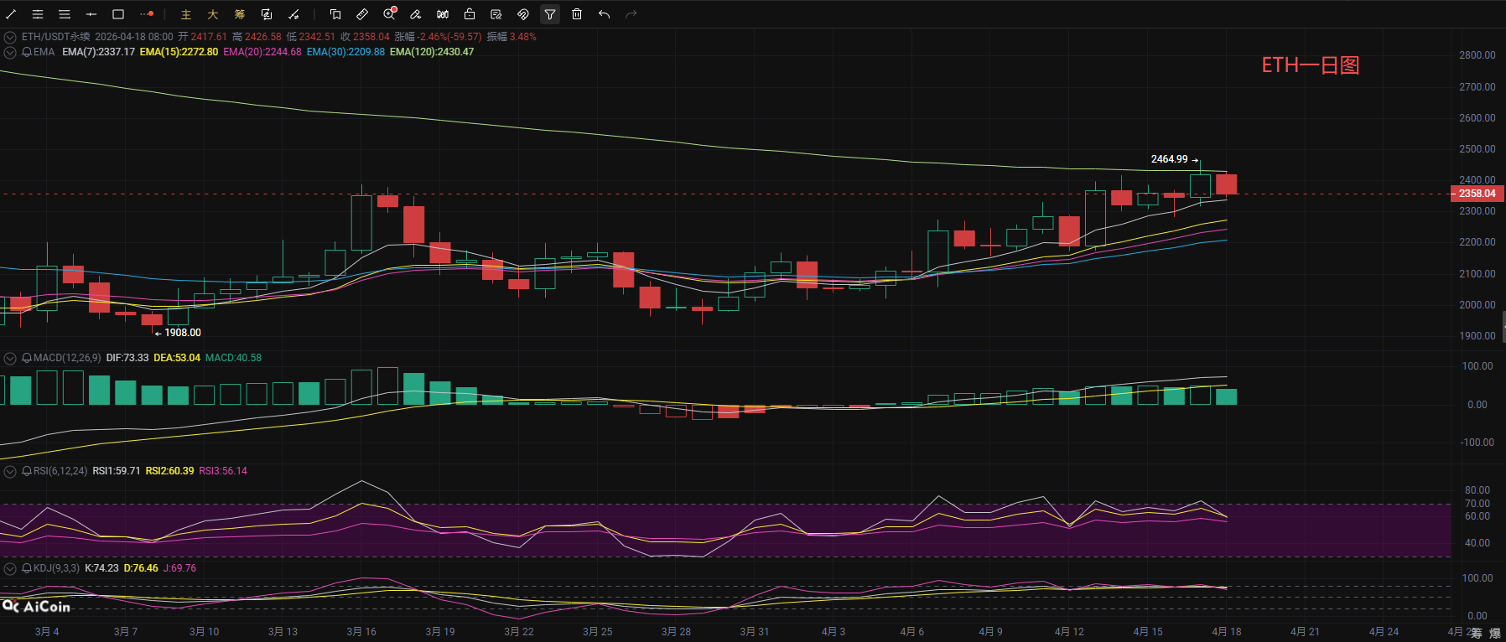Collapse the KDJ indicator panel chevron
Image resolution: width=1506 pixels, height=642 pixels.
[x=10, y=568]
